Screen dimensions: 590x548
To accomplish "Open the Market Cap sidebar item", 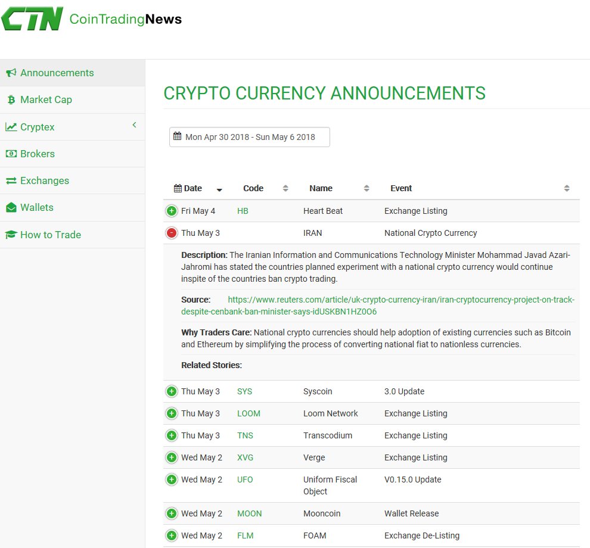I will click(72, 99).
